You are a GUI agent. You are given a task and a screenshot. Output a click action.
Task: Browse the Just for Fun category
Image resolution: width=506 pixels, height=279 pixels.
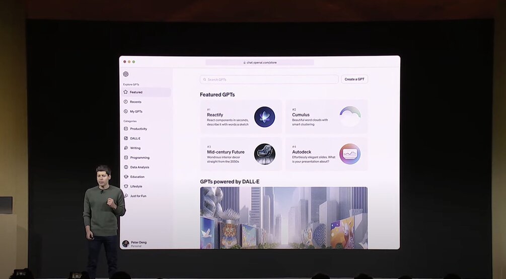coord(138,196)
